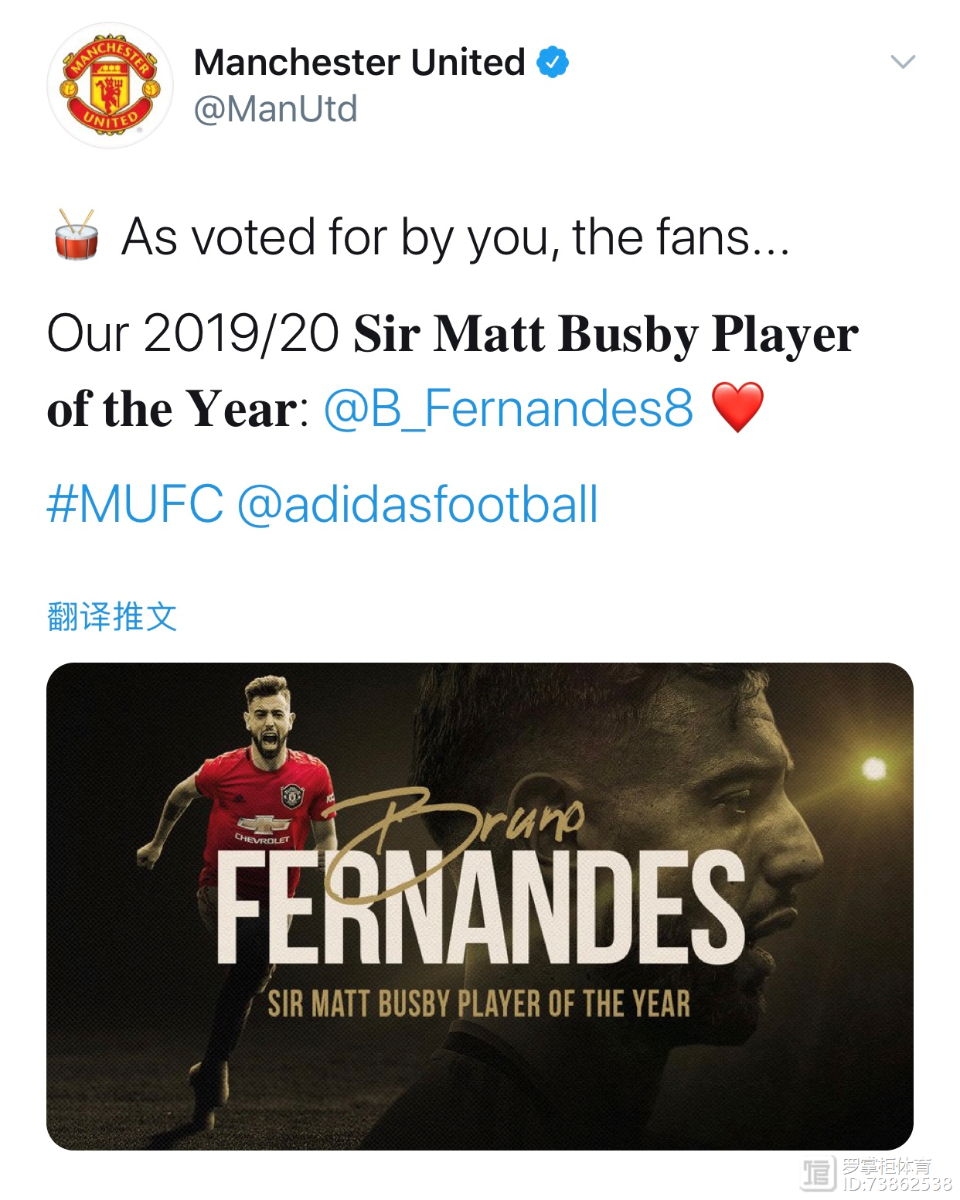Open the @B_Fernandes8 mention
960x1200 pixels.
(x=508, y=408)
